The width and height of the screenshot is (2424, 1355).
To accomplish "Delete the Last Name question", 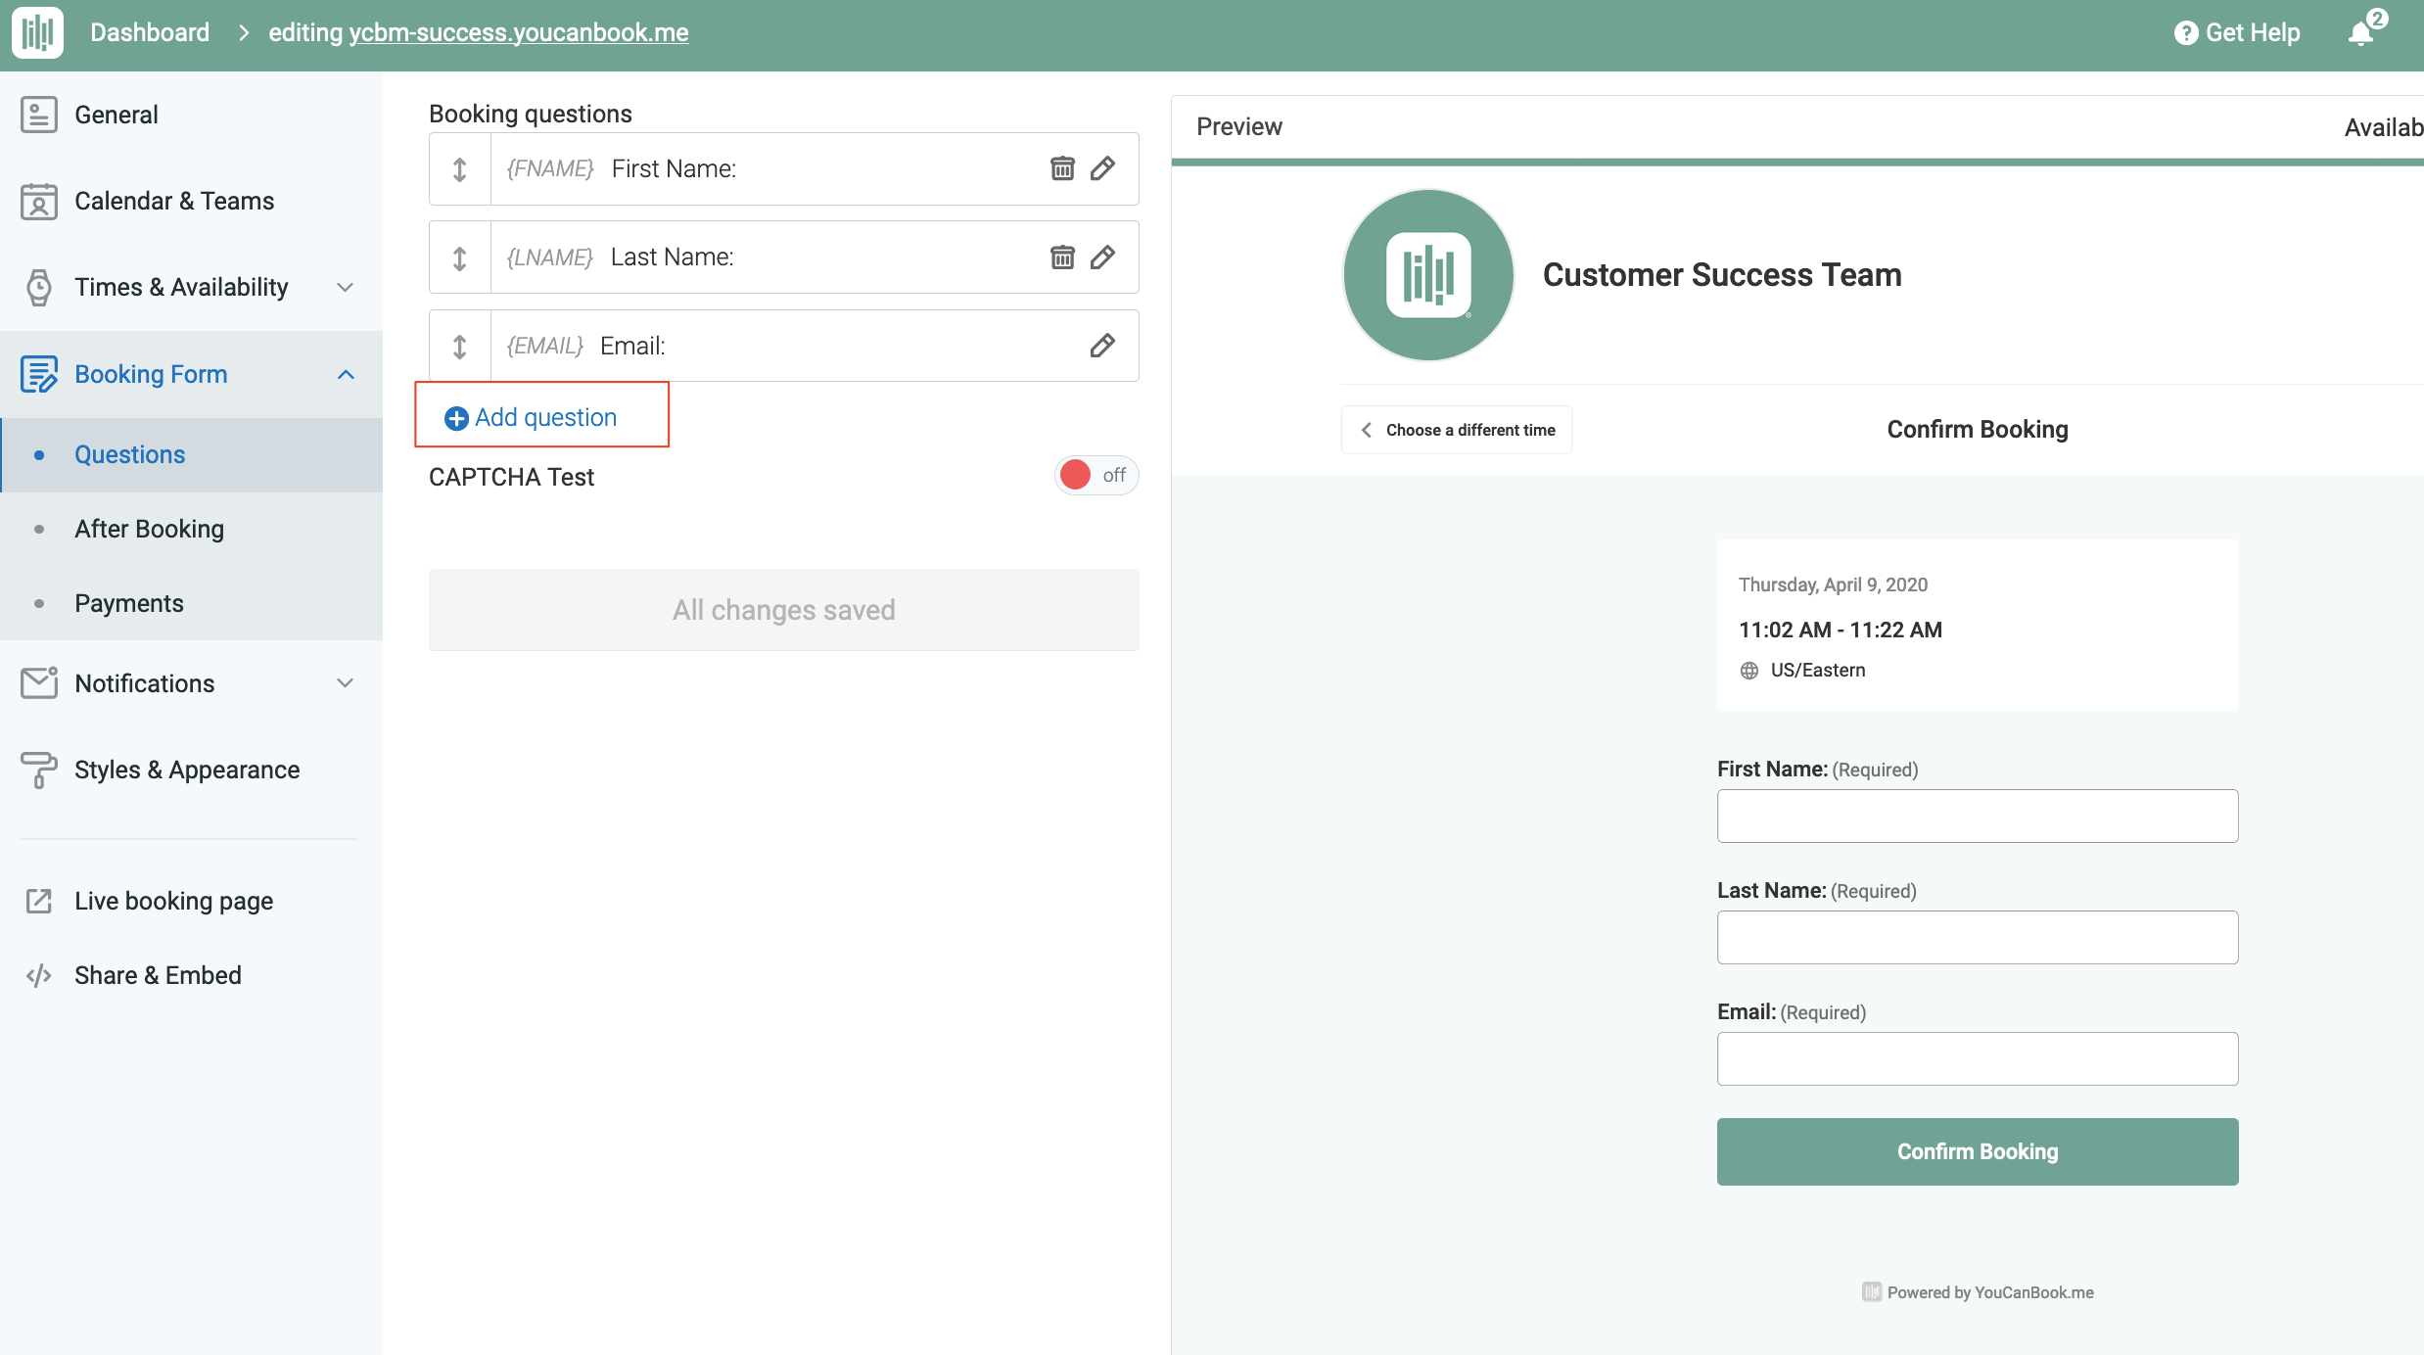I will point(1062,257).
